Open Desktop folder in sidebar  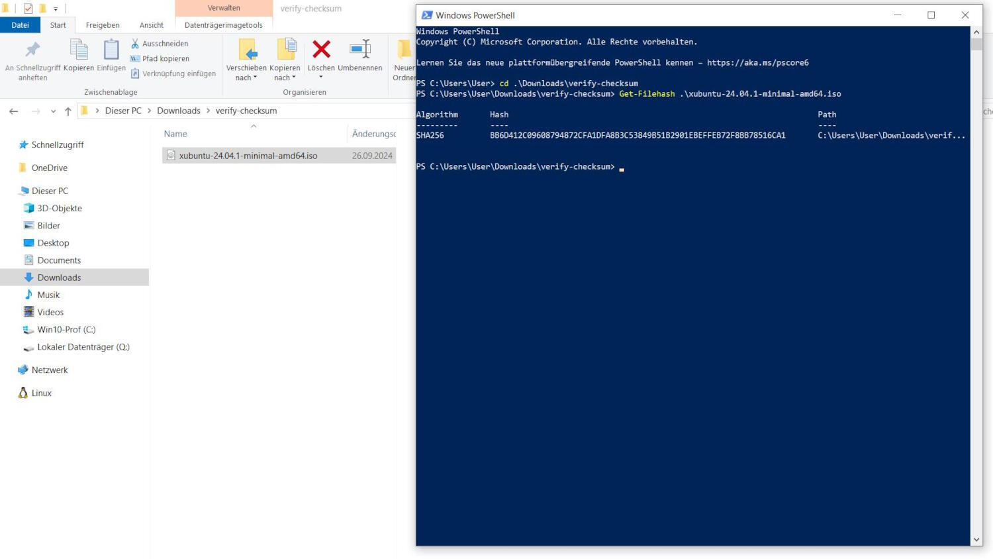[x=53, y=243]
